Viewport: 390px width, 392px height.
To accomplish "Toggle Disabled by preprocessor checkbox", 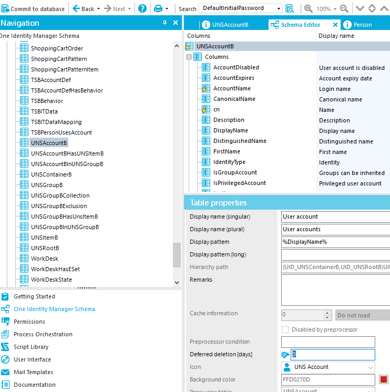I will (x=285, y=329).
